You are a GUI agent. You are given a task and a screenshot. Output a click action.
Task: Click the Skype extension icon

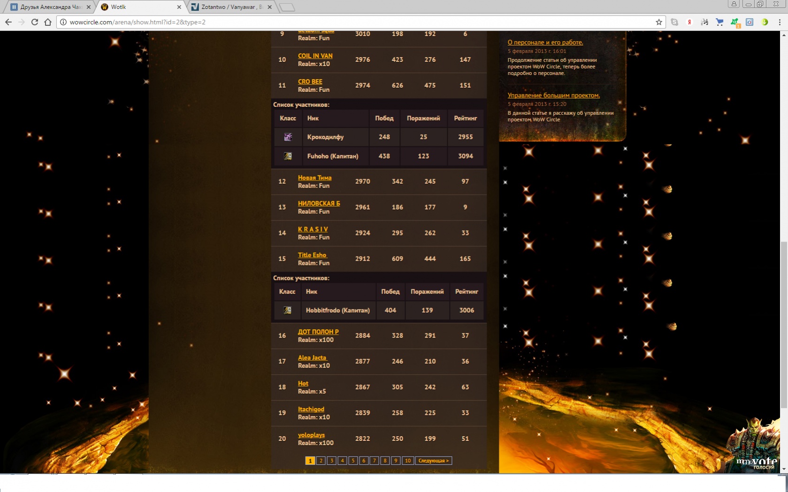674,22
